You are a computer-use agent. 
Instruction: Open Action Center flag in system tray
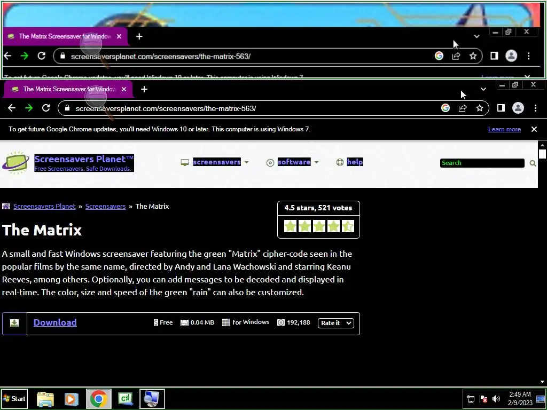[483, 398]
